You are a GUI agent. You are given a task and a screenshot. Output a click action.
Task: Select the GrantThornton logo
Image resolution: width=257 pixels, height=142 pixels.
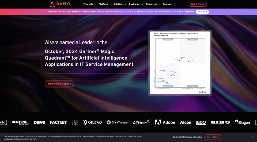tap(117, 122)
